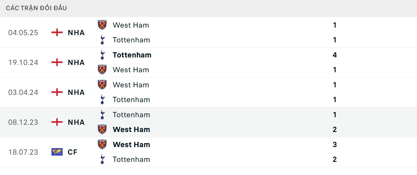The image size is (417, 175).
Task: Click Tottenham crest in 19.10.24 match
Action: [x=102, y=55]
